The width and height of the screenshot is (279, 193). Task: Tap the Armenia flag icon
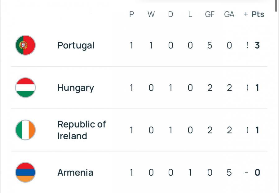tap(25, 172)
